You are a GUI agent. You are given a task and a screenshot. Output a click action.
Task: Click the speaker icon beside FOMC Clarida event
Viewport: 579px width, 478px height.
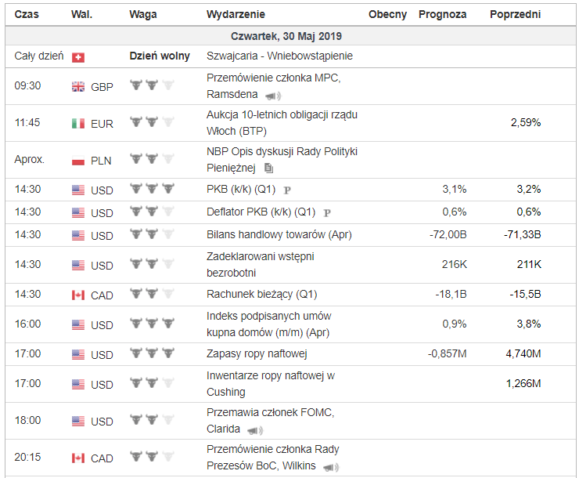pyautogui.click(x=254, y=430)
